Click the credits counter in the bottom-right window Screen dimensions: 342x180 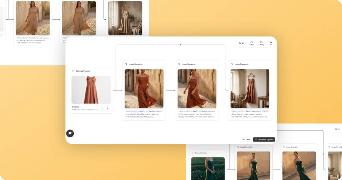pos(337,129)
